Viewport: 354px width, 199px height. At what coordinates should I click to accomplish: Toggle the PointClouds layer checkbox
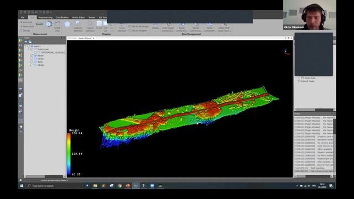[32, 49]
